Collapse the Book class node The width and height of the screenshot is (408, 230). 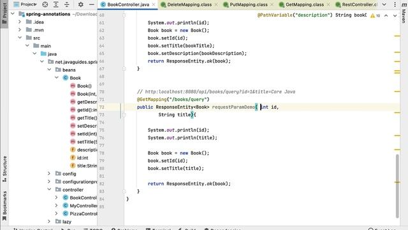pyautogui.click(x=57, y=78)
